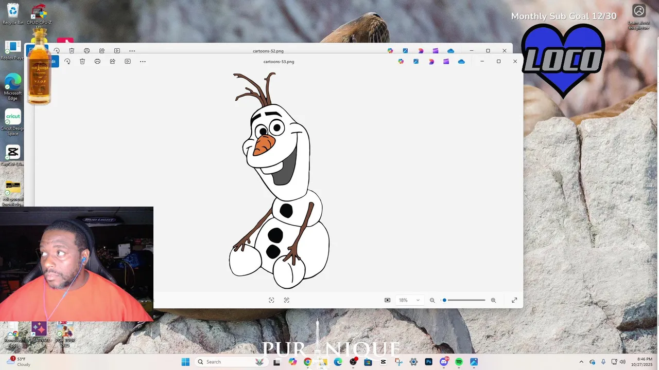Open the 18% zoom level dropdown
This screenshot has width=659, height=370.
[409, 300]
